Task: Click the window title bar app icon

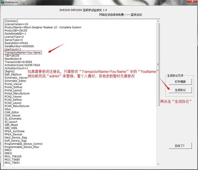Action: 2,2
